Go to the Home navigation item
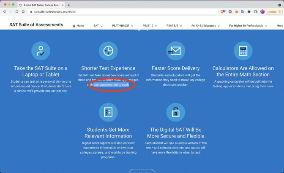Image resolution: width=284 pixels, height=173 pixels. click(x=78, y=26)
